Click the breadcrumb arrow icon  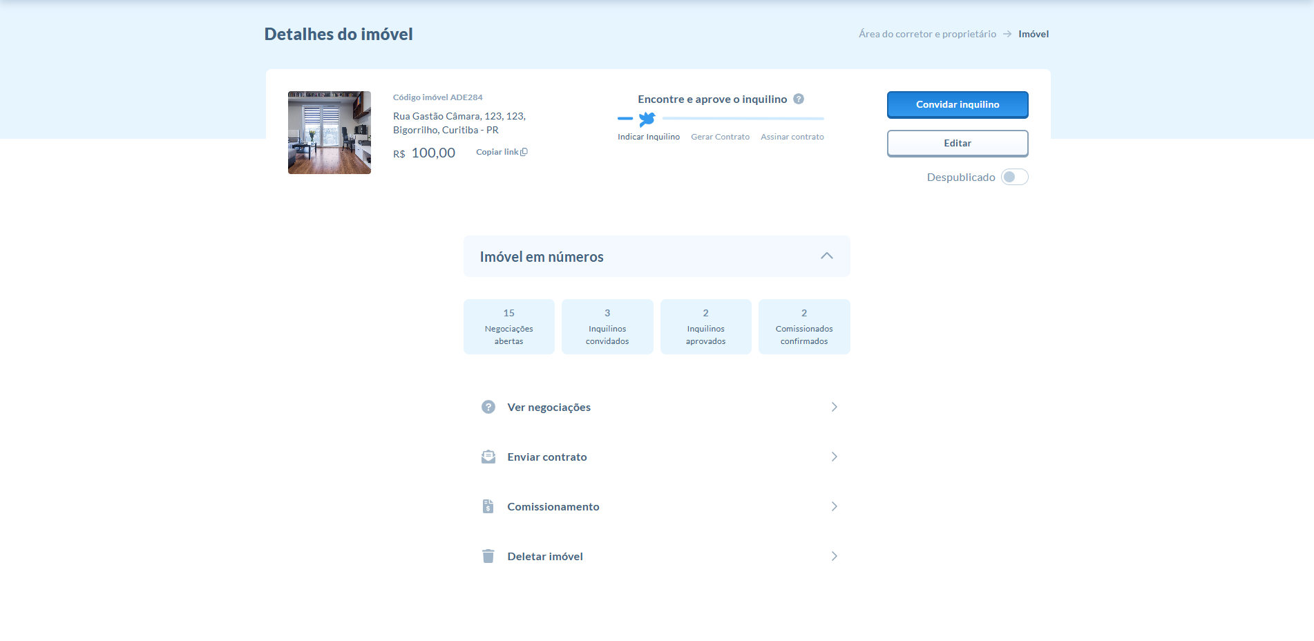coord(1007,34)
